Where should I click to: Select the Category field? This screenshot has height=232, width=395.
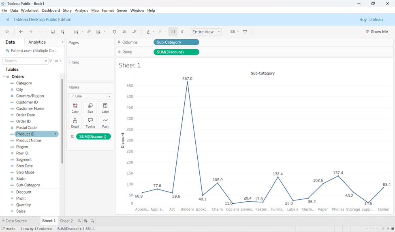24,83
